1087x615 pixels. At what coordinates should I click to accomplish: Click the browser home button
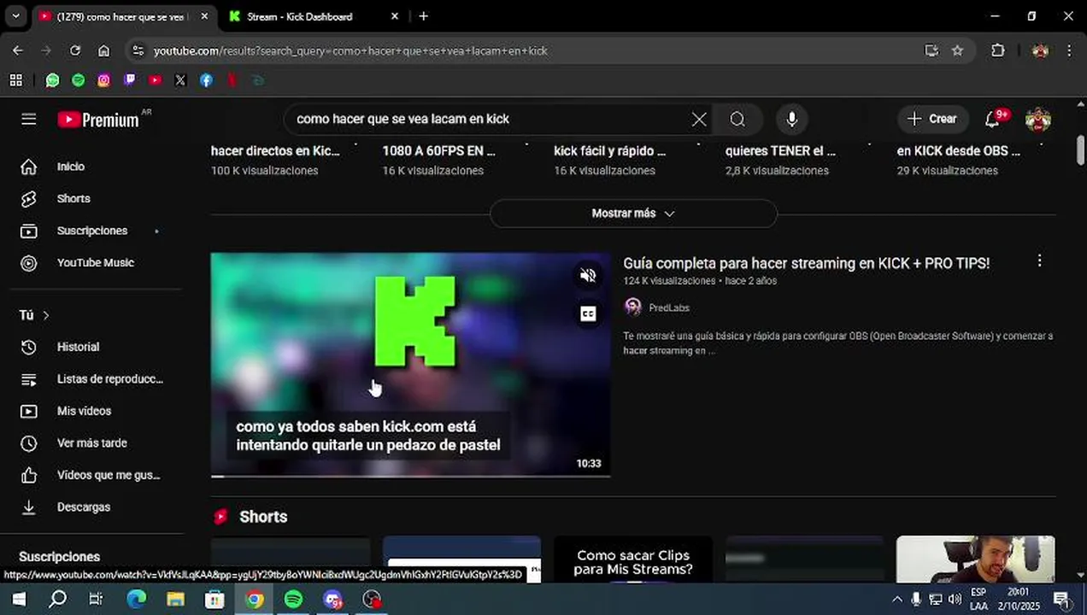[x=103, y=50]
